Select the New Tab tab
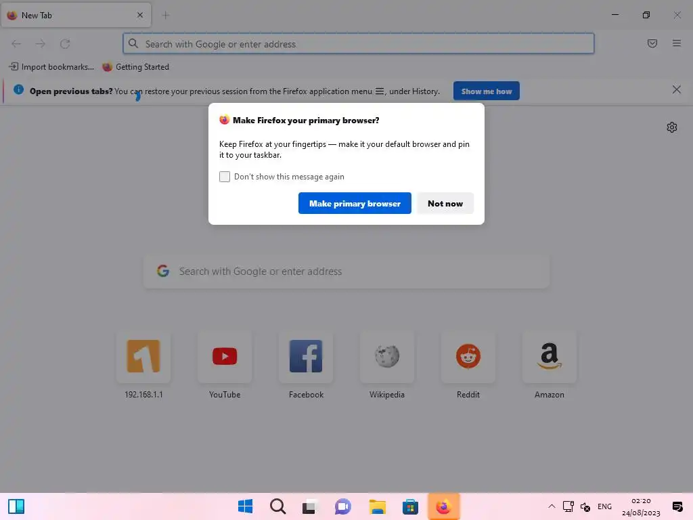The image size is (693, 520). 76,15
